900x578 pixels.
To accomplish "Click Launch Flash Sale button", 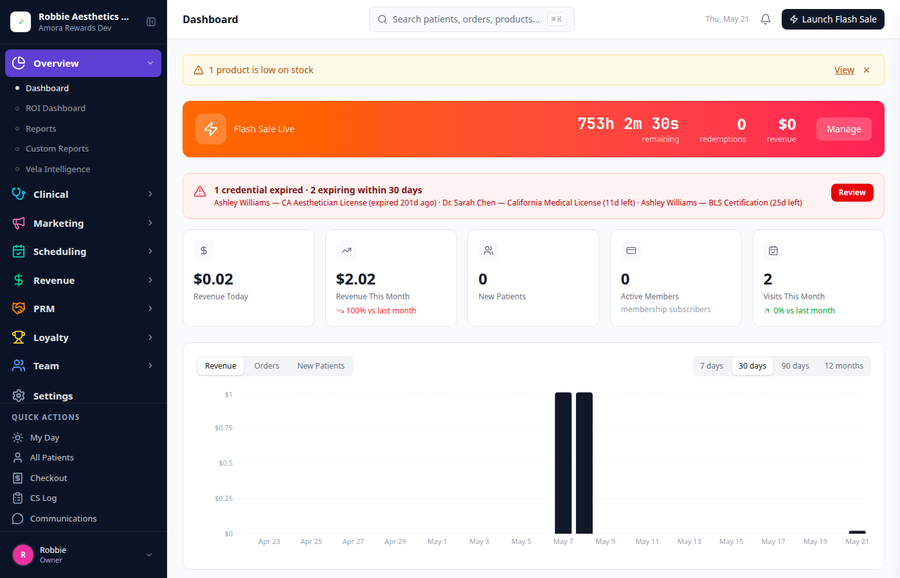I will tap(833, 19).
